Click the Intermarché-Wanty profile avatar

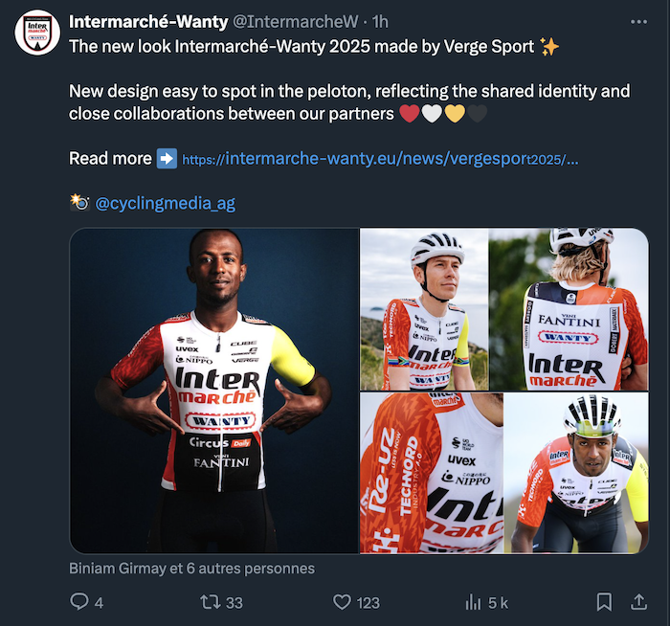point(37,33)
